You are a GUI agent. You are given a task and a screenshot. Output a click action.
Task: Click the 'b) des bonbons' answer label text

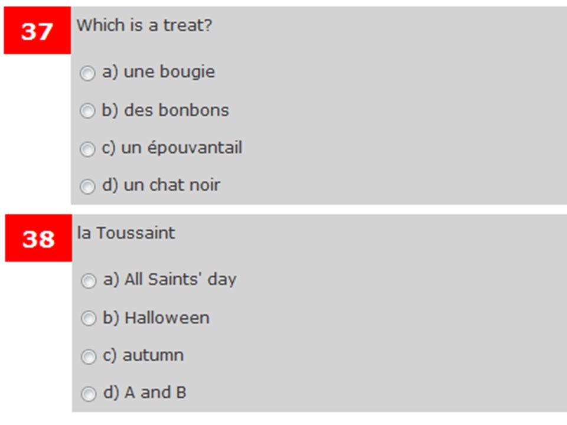(x=165, y=110)
